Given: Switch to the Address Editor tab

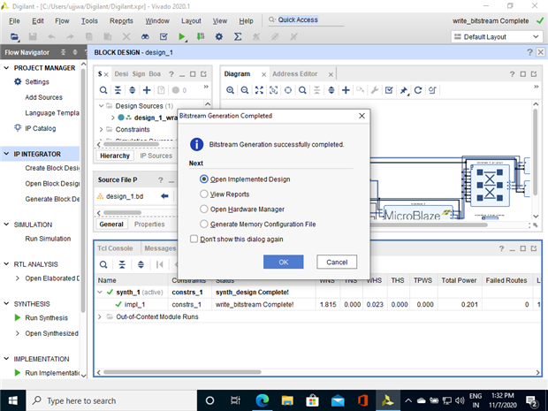Looking at the screenshot, I should [295, 73].
